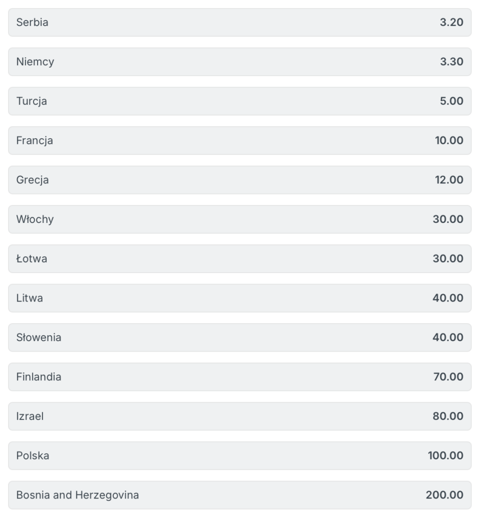The width and height of the screenshot is (478, 513).
Task: Choose Turcja as the winner
Action: [240, 101]
